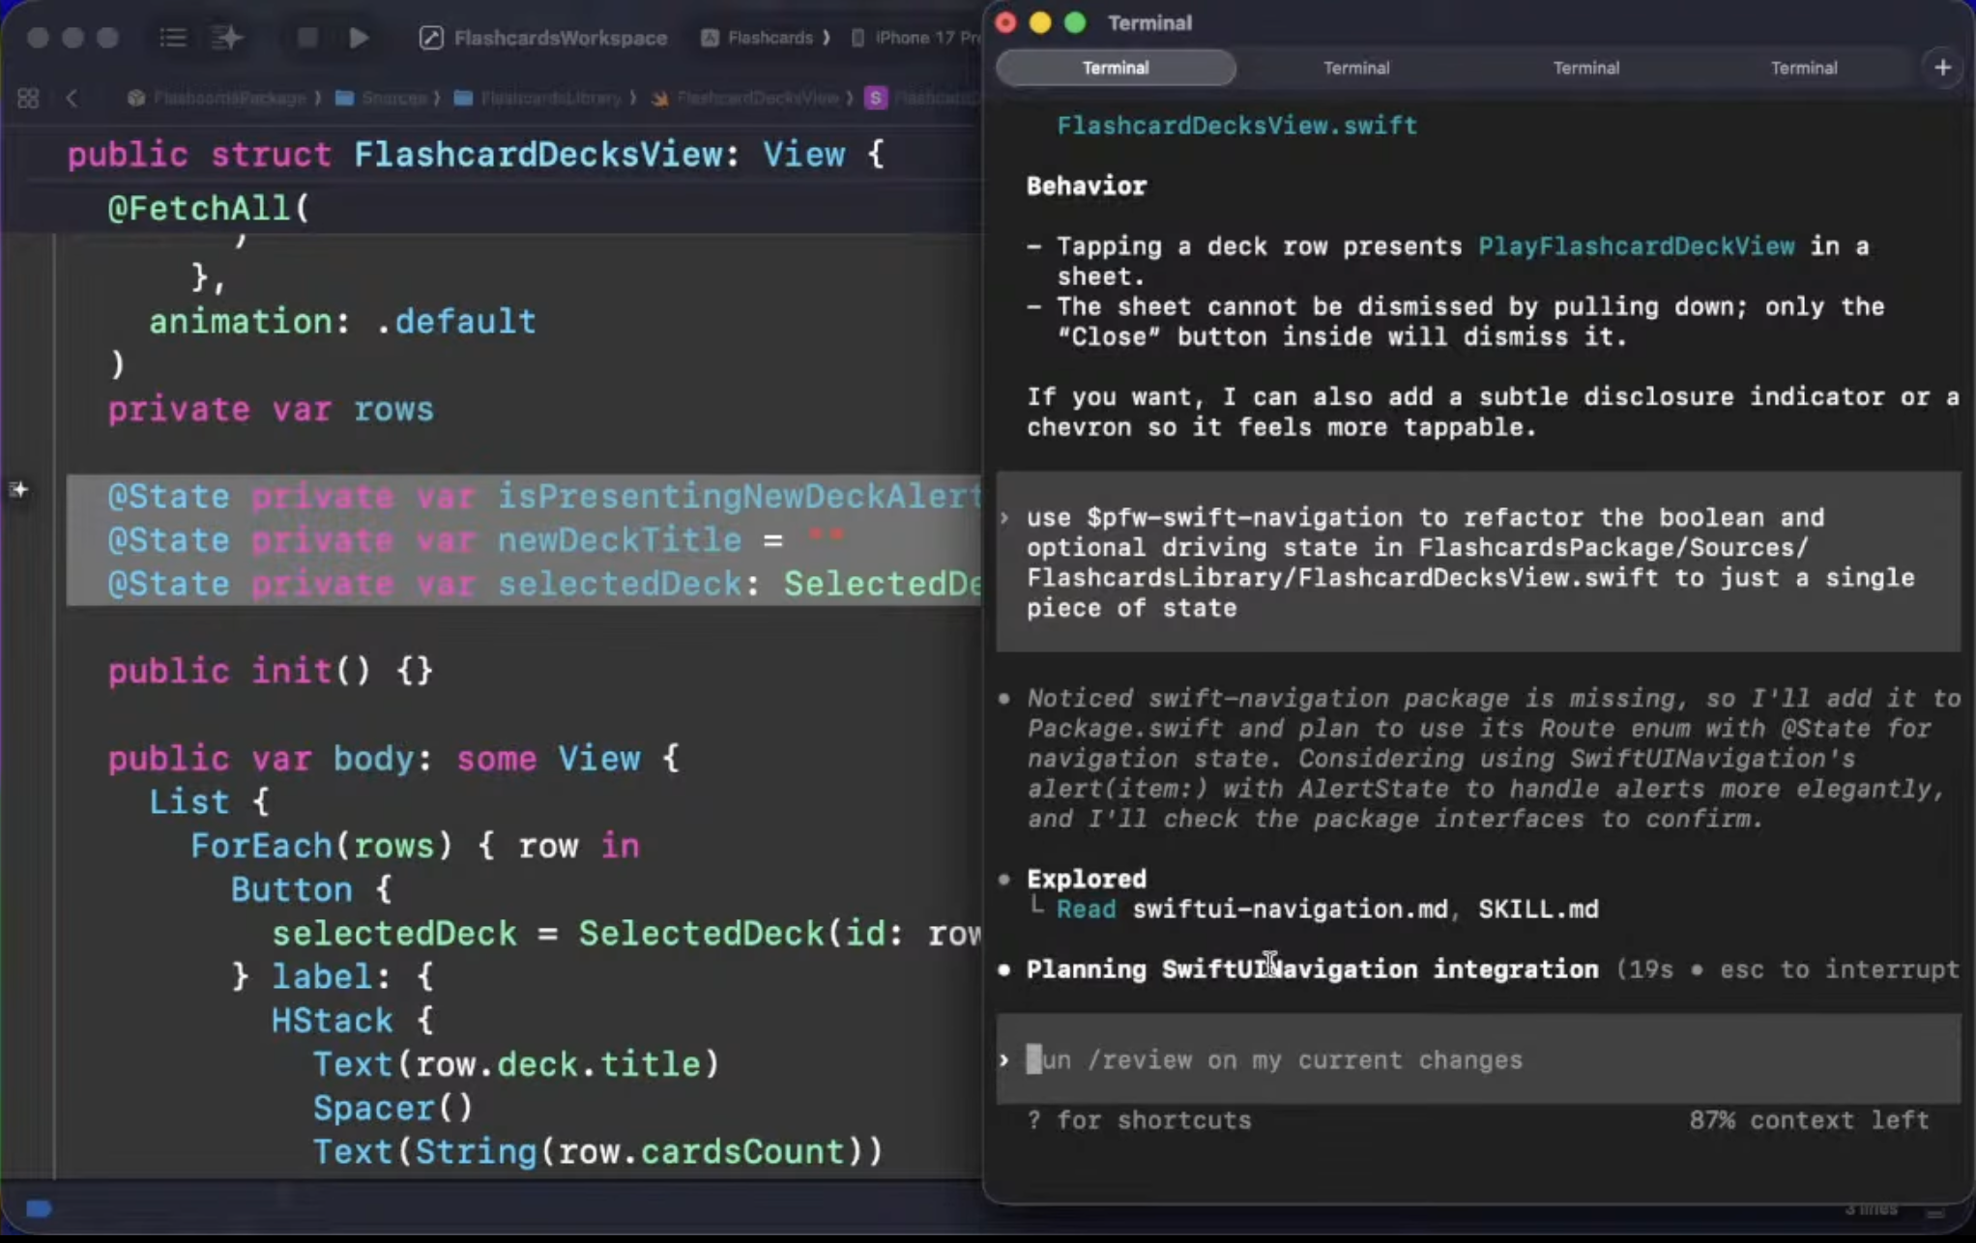This screenshot has width=1976, height=1243.
Task: Go back with the editor history arrow
Action: tap(72, 98)
